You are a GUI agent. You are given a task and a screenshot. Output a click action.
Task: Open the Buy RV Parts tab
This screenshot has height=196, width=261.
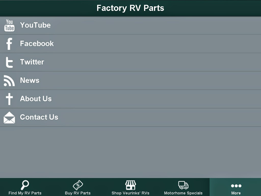click(78, 188)
